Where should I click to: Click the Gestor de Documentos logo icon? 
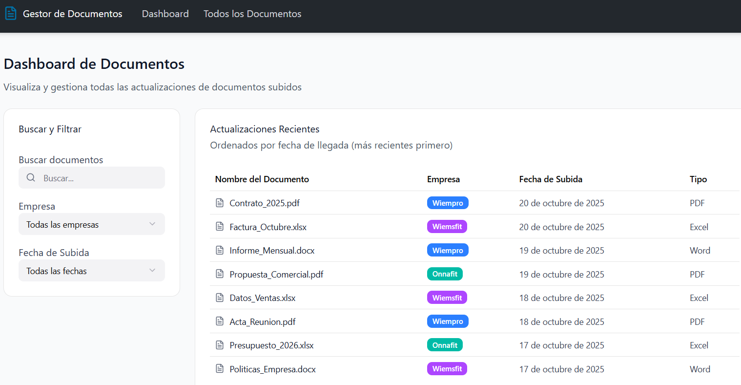[10, 14]
